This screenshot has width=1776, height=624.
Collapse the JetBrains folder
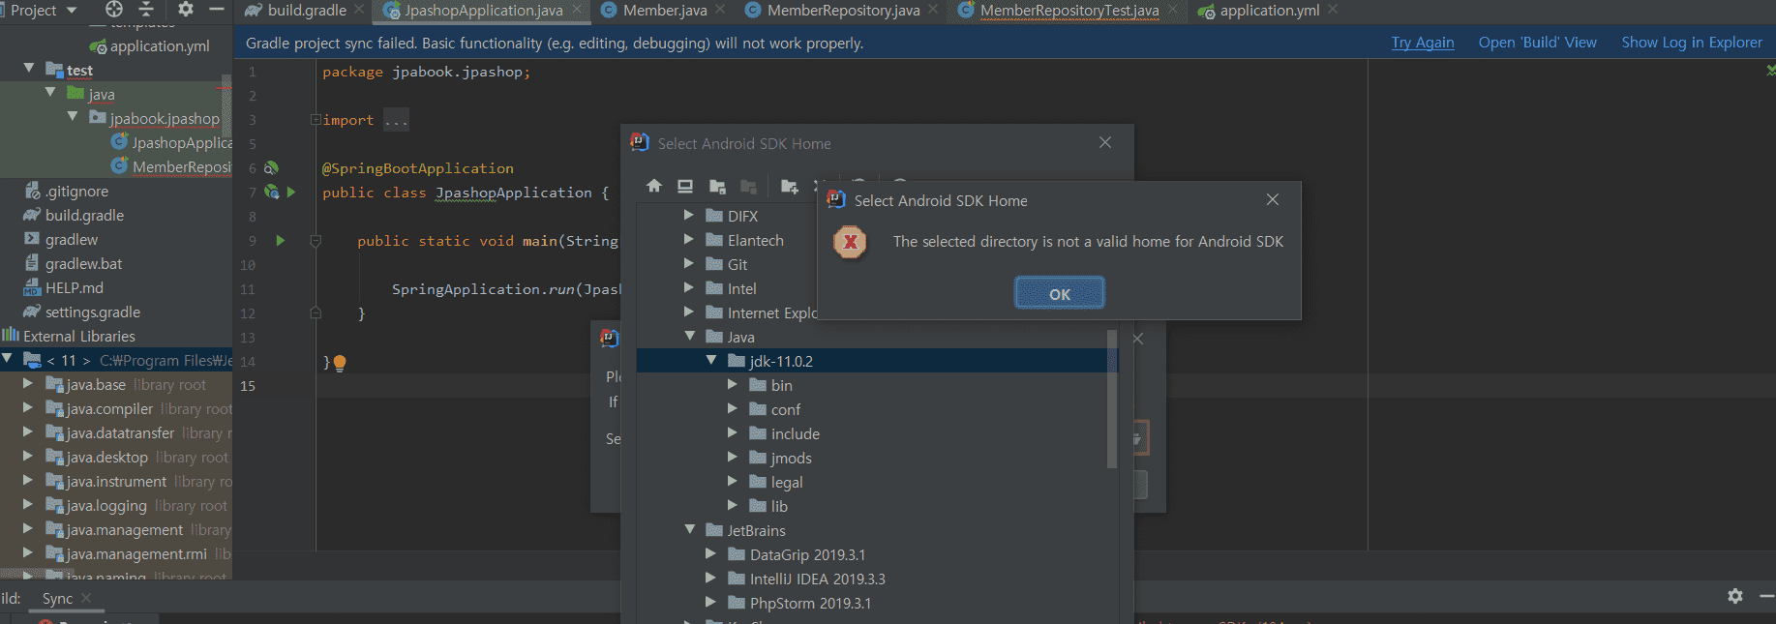click(689, 529)
